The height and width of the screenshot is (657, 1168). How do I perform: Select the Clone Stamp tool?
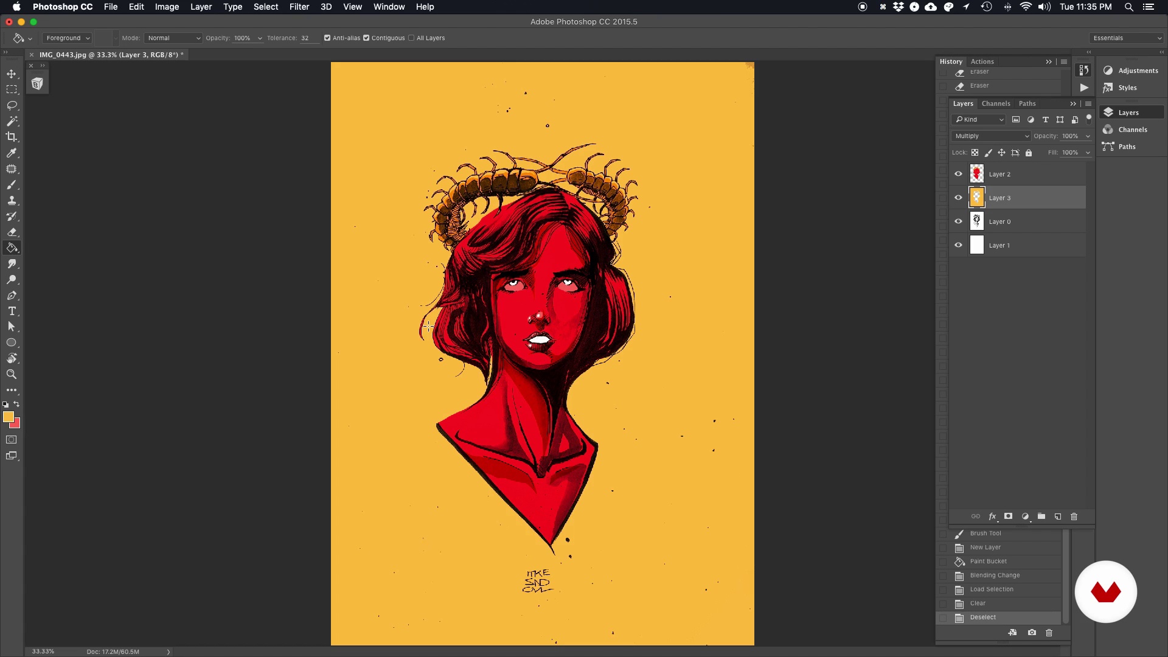[12, 201]
